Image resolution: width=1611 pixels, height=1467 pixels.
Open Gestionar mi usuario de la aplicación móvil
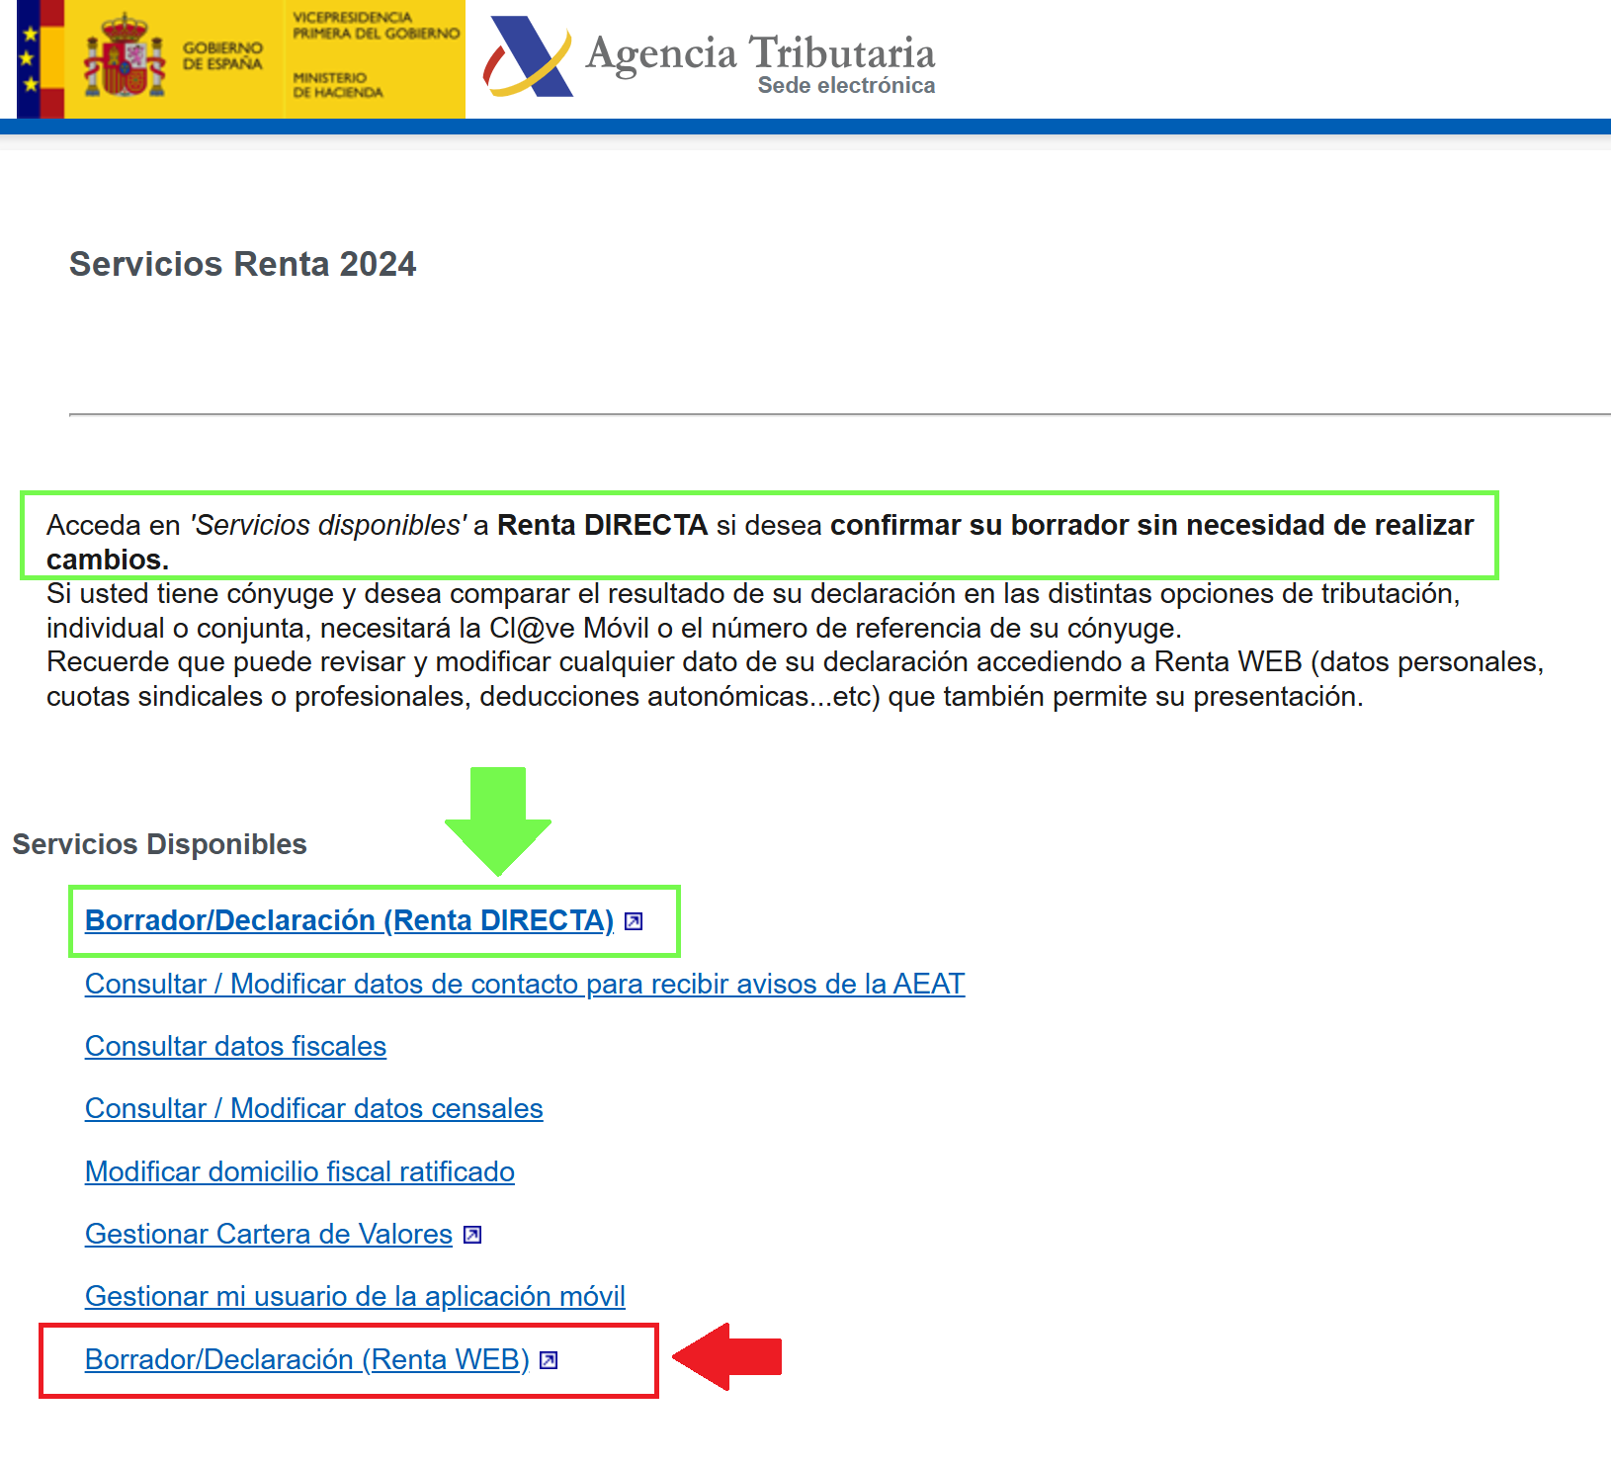click(354, 1296)
